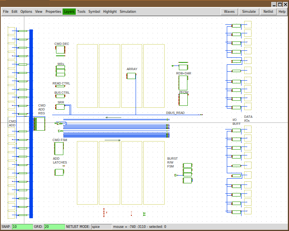
Task: Expand the Highlight dropdown menu
Action: [x=110, y=12]
